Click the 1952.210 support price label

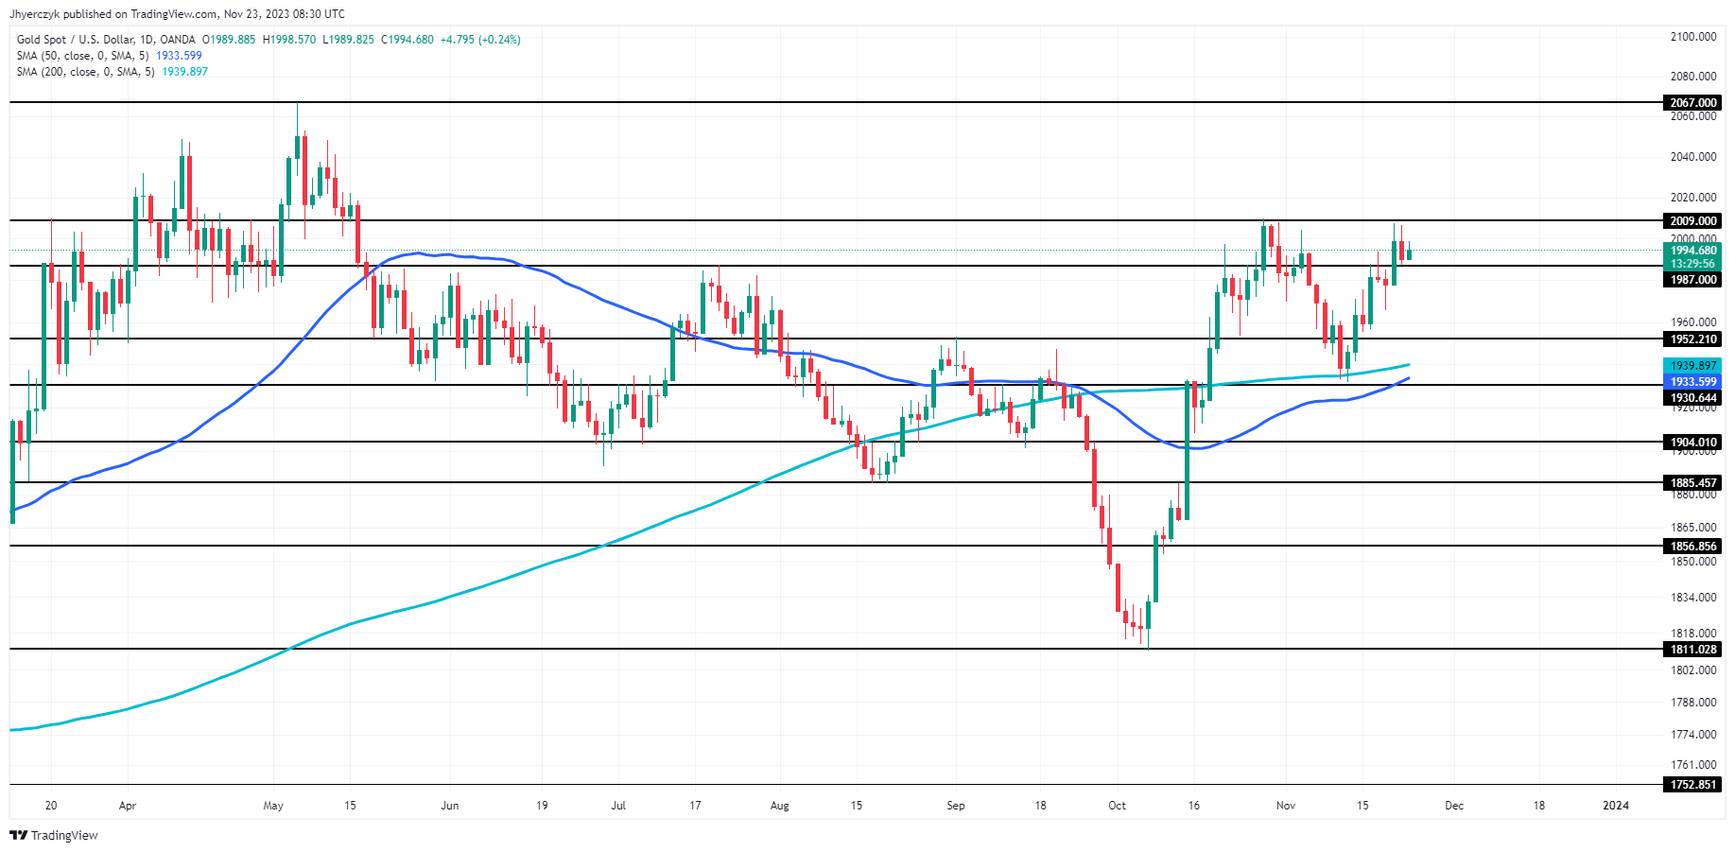pyautogui.click(x=1692, y=339)
